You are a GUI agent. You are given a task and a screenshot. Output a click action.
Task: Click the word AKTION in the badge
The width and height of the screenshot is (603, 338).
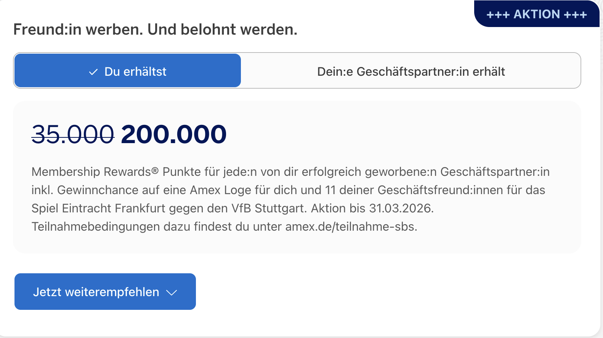pos(537,14)
